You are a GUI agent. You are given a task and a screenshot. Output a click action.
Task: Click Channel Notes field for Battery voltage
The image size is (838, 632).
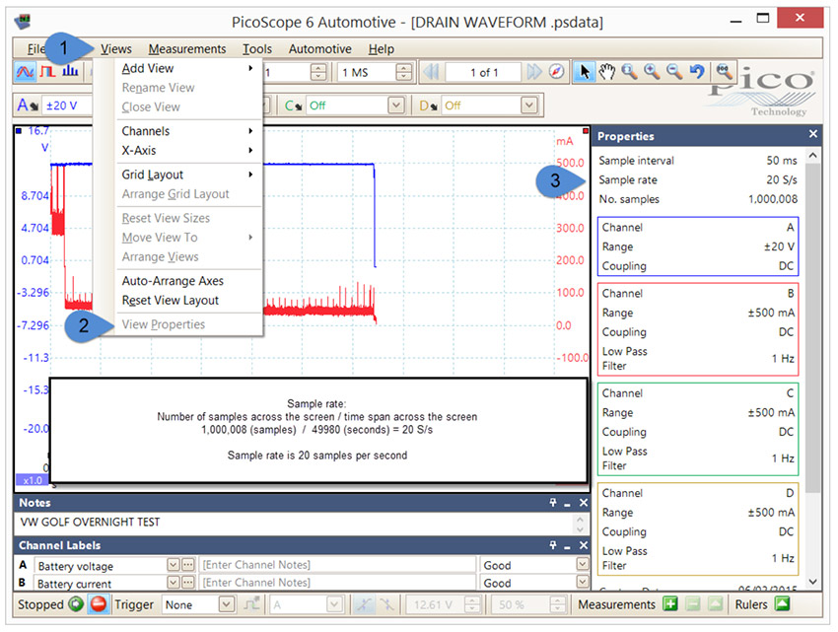(x=337, y=565)
